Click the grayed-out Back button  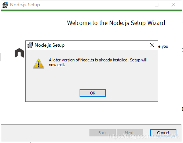103,133
